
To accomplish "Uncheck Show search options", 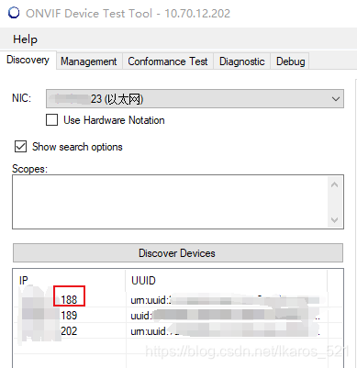I will 20,147.
